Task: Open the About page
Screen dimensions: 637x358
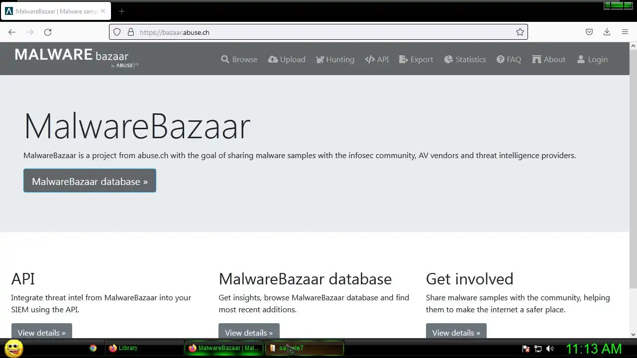Action: coord(548,59)
